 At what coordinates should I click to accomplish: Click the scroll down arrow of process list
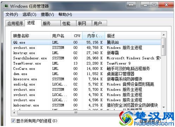tap(164, 107)
